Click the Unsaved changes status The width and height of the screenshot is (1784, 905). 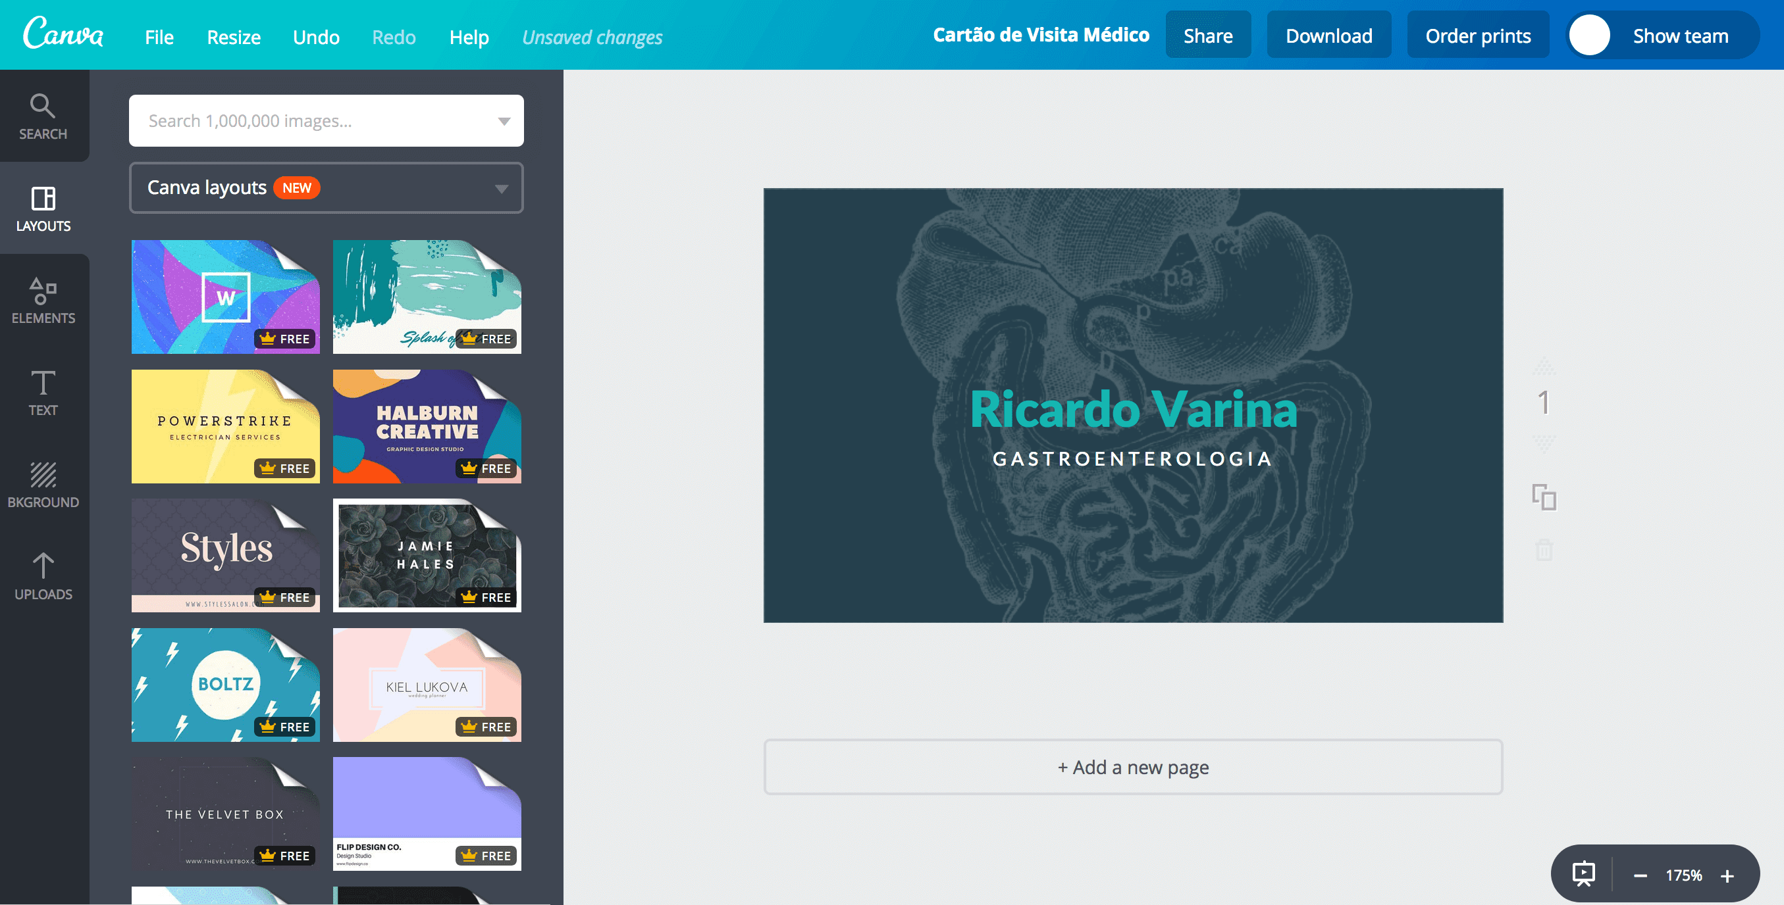point(592,37)
